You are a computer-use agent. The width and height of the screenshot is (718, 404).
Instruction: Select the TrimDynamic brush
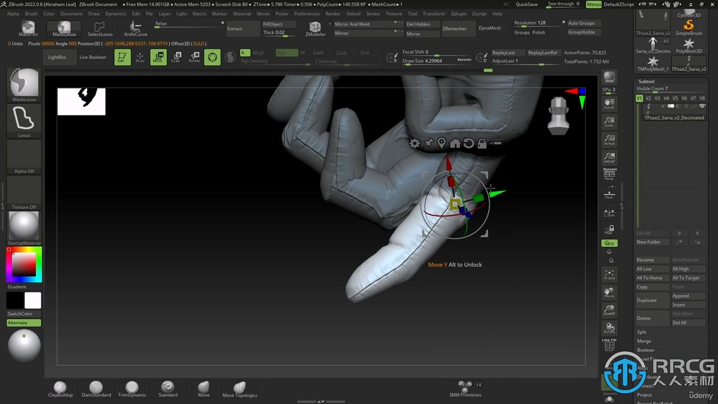[132, 389]
